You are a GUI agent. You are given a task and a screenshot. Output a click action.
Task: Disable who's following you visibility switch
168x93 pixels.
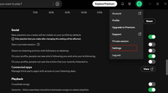152,56
